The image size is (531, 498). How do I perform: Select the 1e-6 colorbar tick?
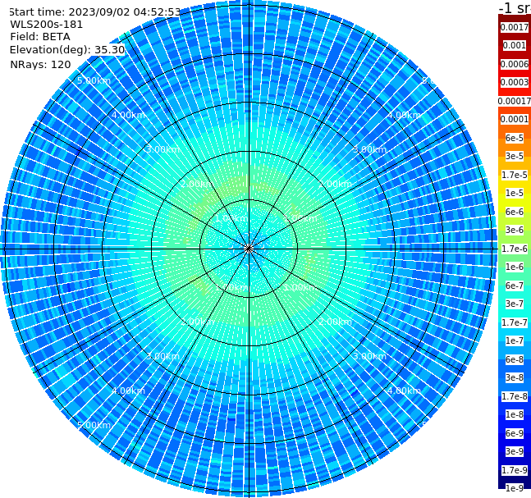tap(515, 267)
